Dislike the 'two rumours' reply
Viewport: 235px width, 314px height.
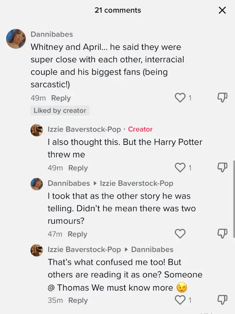coord(222,233)
